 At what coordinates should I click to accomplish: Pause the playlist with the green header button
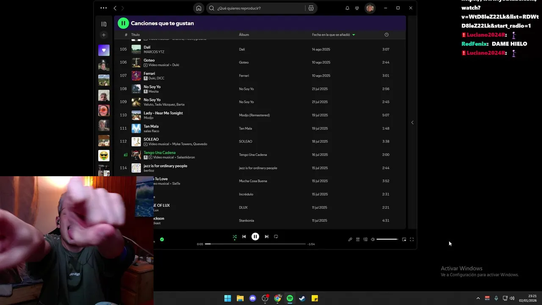(x=123, y=23)
